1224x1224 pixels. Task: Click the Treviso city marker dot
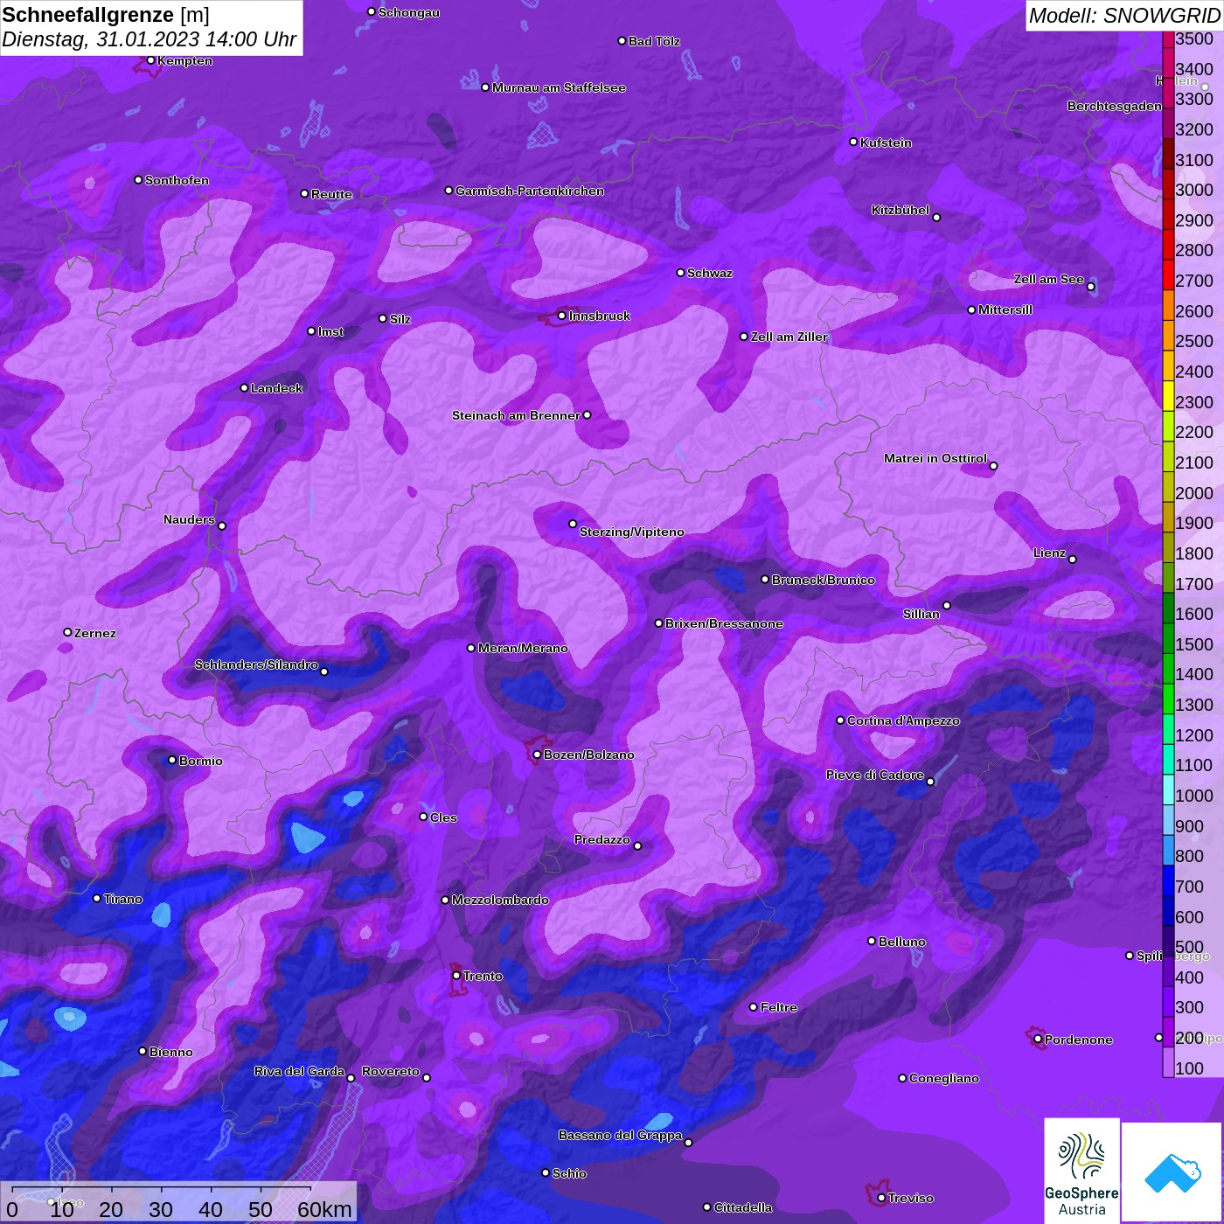click(881, 1198)
